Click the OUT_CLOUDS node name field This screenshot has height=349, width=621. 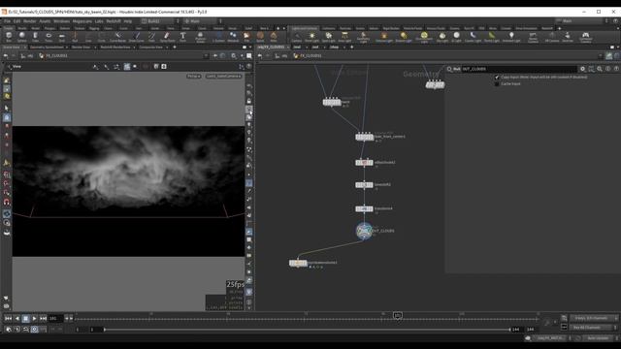click(x=519, y=69)
